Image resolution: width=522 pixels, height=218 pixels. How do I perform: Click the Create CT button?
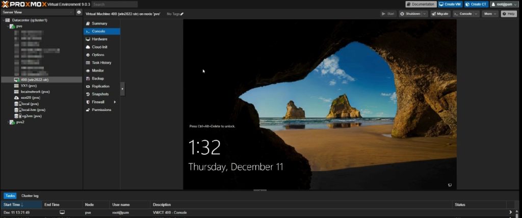tap(476, 4)
